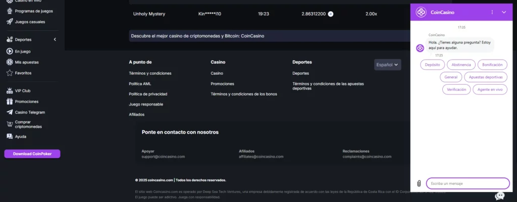
Task: Focus the Escriba un mensaje input
Action: point(468,183)
